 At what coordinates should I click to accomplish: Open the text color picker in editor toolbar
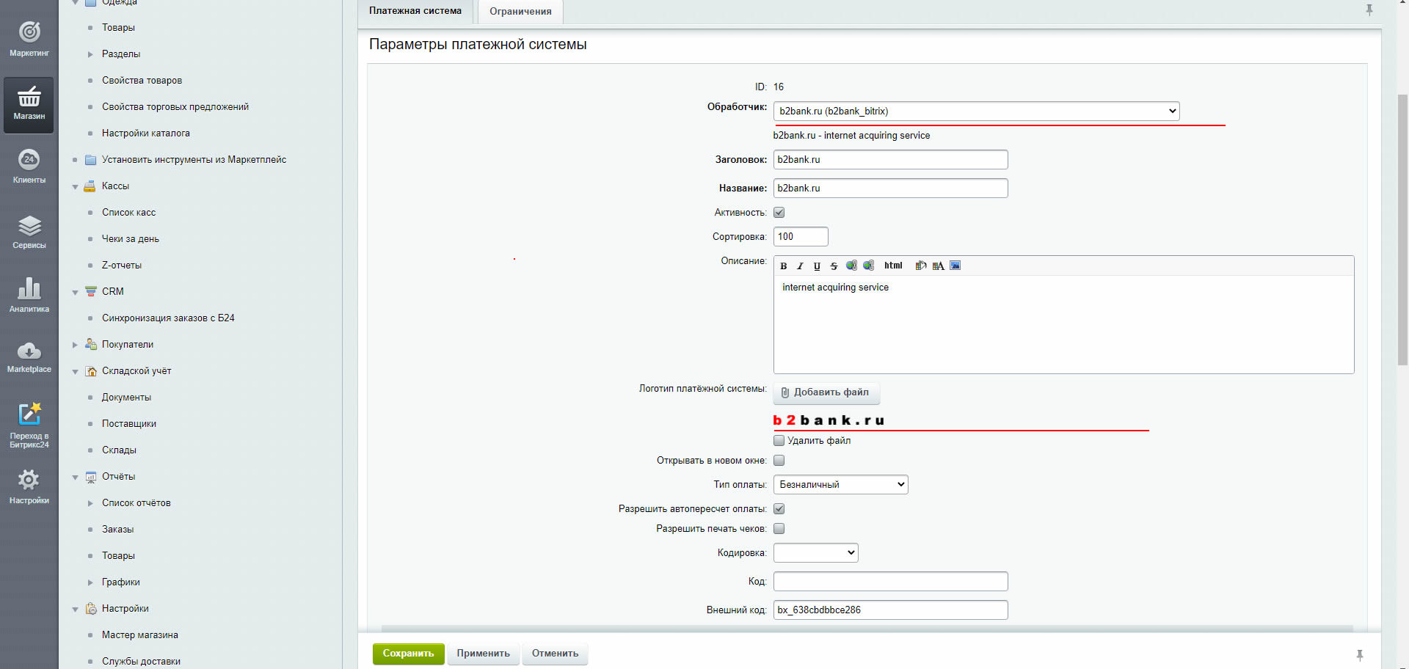[x=938, y=266]
